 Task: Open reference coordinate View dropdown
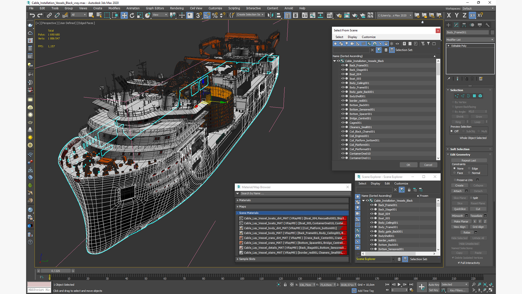[x=160, y=15]
